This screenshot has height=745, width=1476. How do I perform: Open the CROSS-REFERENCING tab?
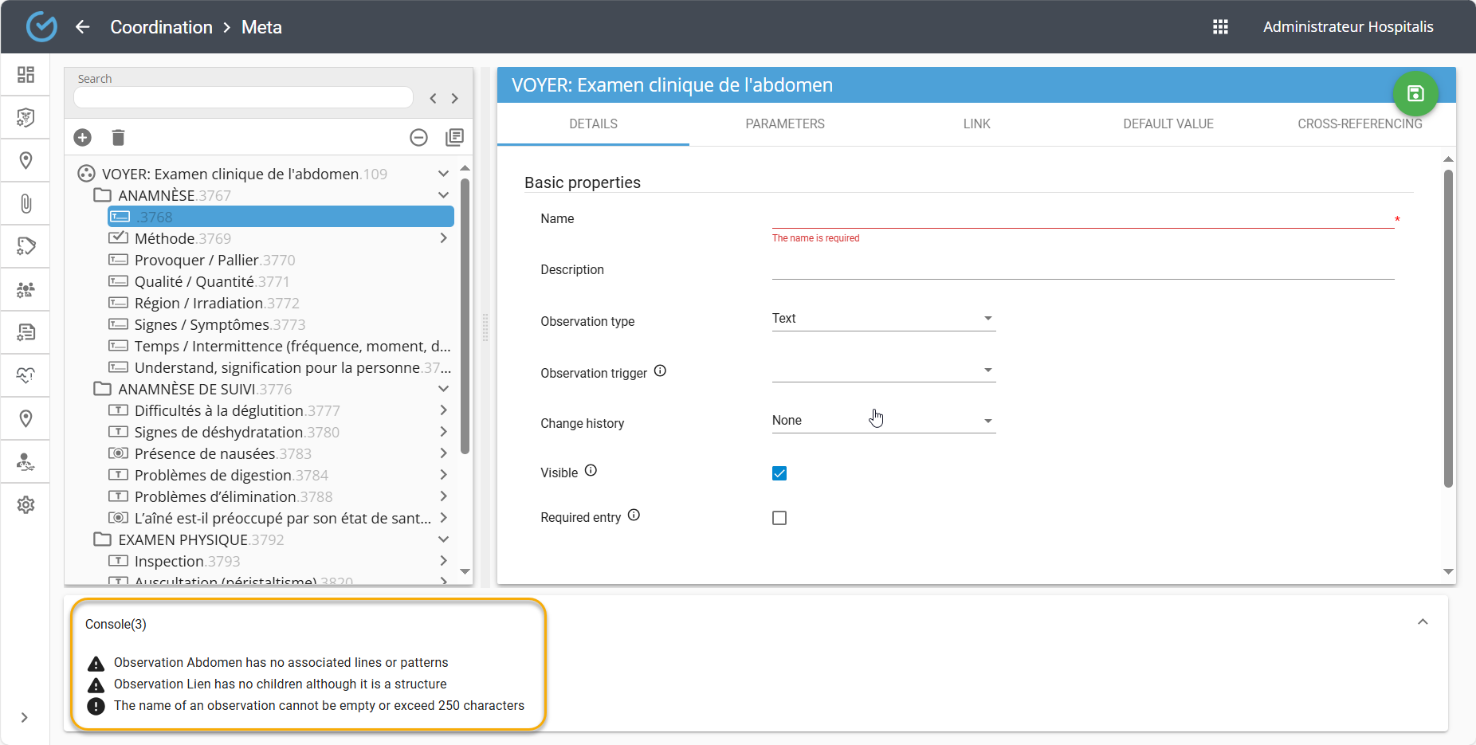tap(1359, 124)
